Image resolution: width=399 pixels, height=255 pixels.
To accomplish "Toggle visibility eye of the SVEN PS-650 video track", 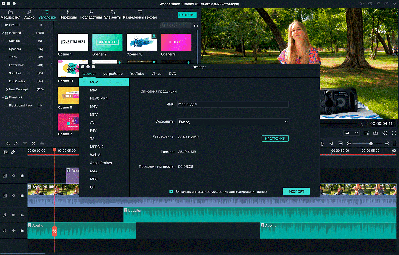I will pyautogui.click(x=14, y=196).
